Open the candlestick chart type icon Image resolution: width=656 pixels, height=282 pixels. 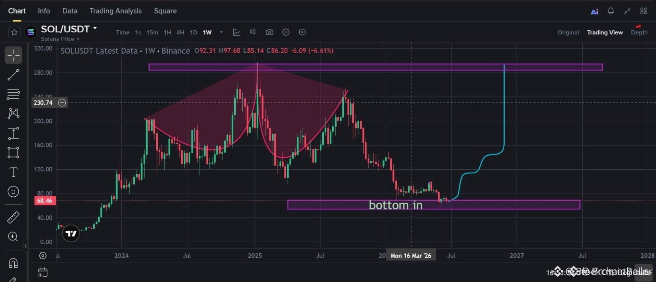point(253,32)
